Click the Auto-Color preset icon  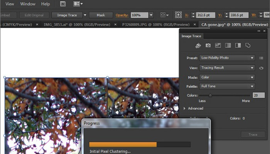point(198,45)
